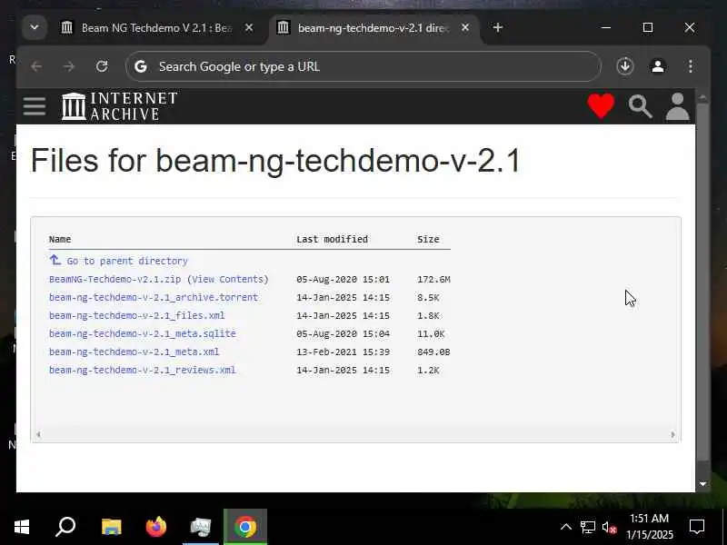Viewport: 727px width, 545px height.
Task: Open beam-ng-techdemo-v-2.1_meta.xml
Action: (x=134, y=352)
